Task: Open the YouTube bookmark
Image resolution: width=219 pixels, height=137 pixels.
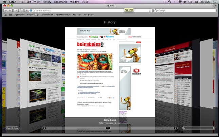Action: click(x=77, y=15)
